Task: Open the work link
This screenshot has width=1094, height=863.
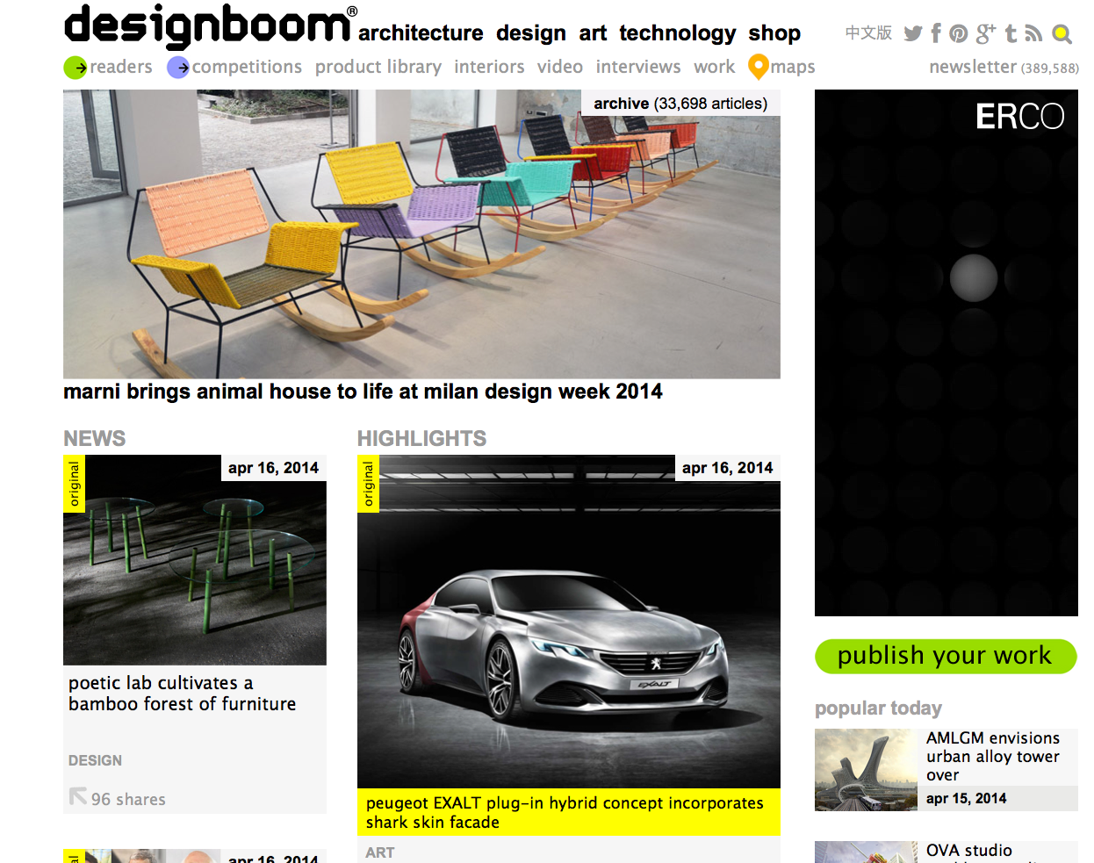Action: [715, 67]
